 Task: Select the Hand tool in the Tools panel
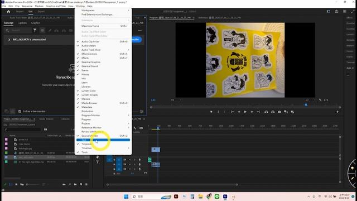[98, 157]
